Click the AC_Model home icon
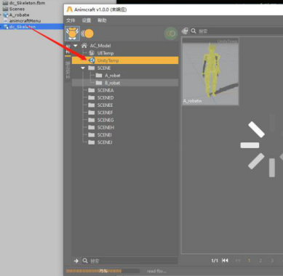Image resolution: width=283 pixels, height=276 pixels. [84, 46]
